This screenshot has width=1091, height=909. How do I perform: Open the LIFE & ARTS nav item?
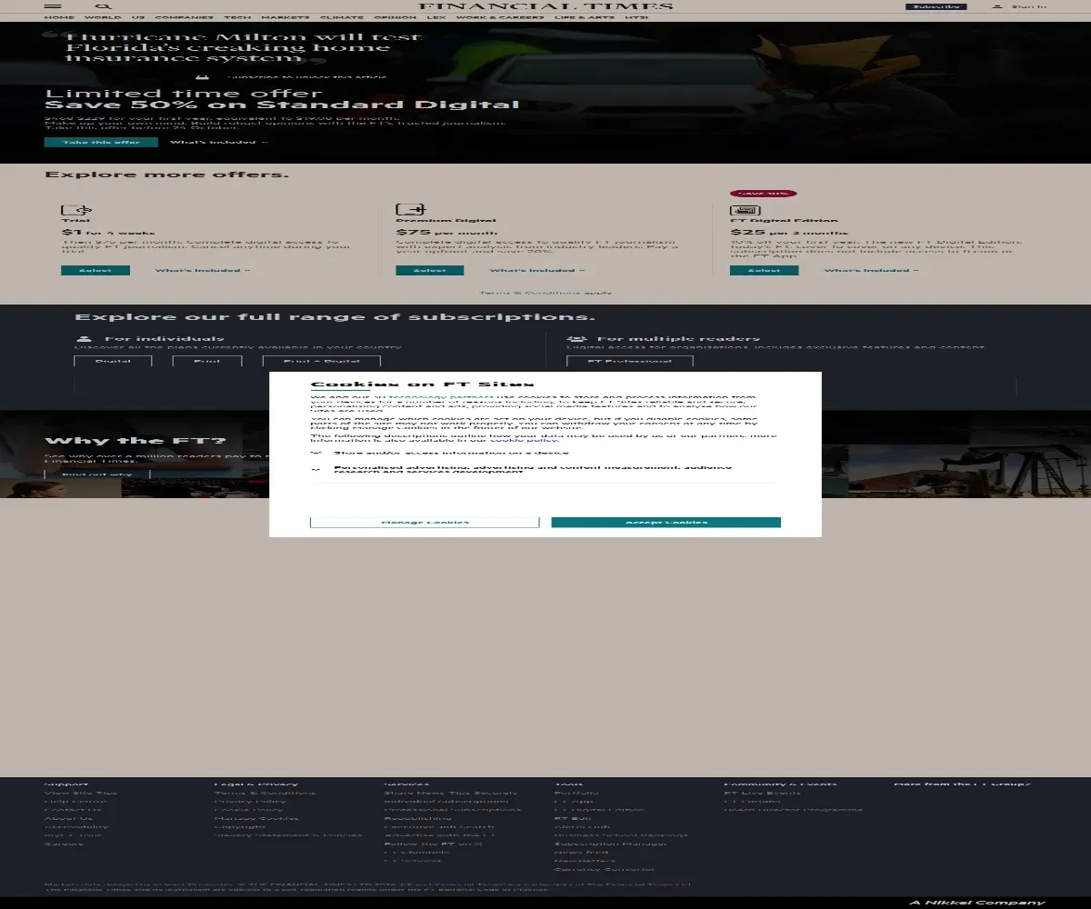pyautogui.click(x=584, y=17)
